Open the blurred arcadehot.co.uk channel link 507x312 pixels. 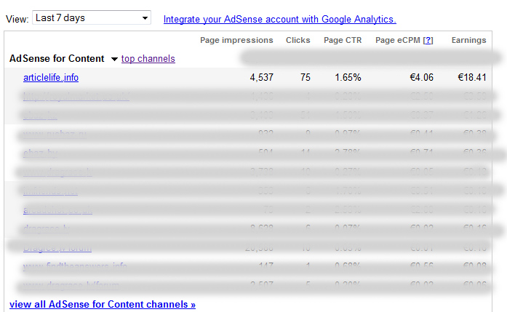pyautogui.click(x=57, y=210)
